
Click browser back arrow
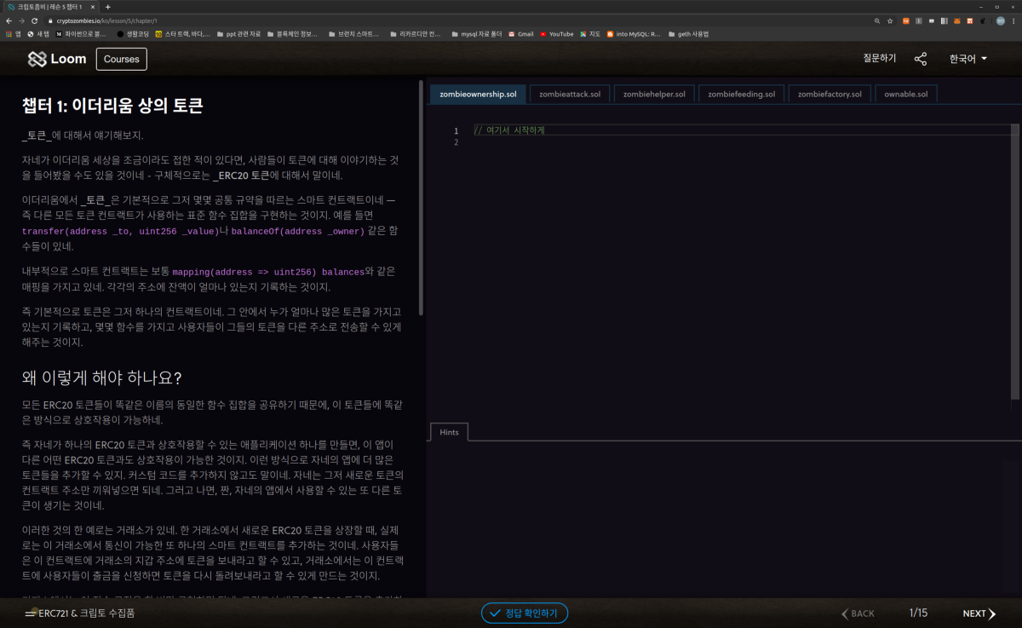(x=9, y=20)
